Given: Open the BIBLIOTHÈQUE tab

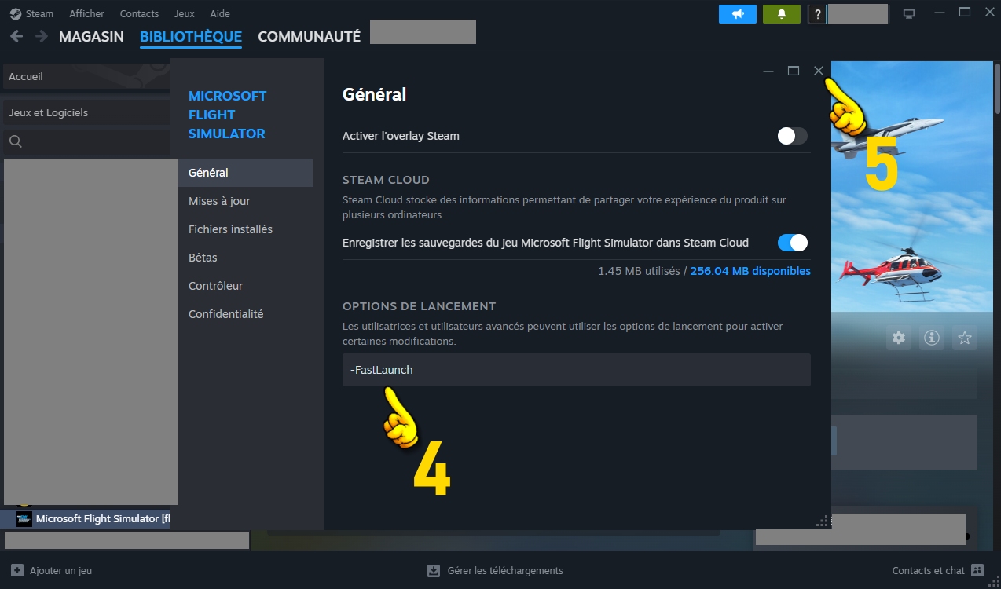Looking at the screenshot, I should click(191, 37).
